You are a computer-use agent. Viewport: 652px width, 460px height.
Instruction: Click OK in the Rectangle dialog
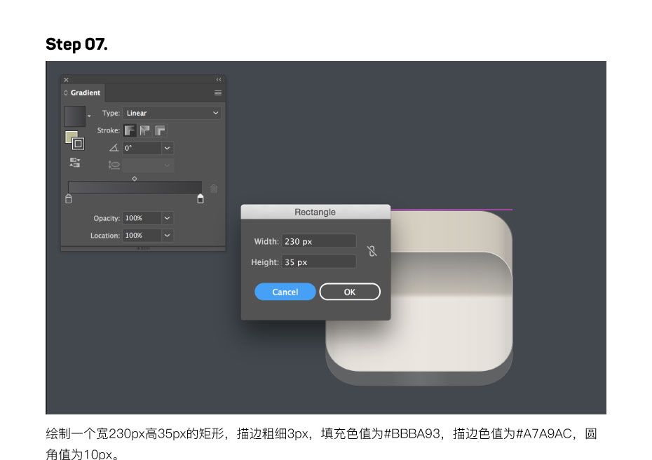(350, 292)
